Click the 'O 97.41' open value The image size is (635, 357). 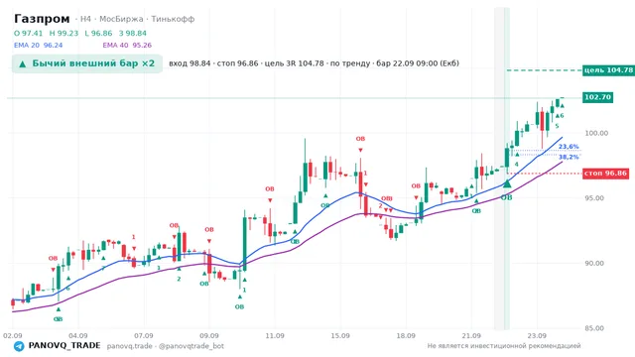[28, 33]
